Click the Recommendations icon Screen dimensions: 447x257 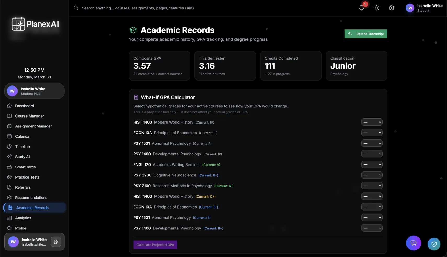9,198
